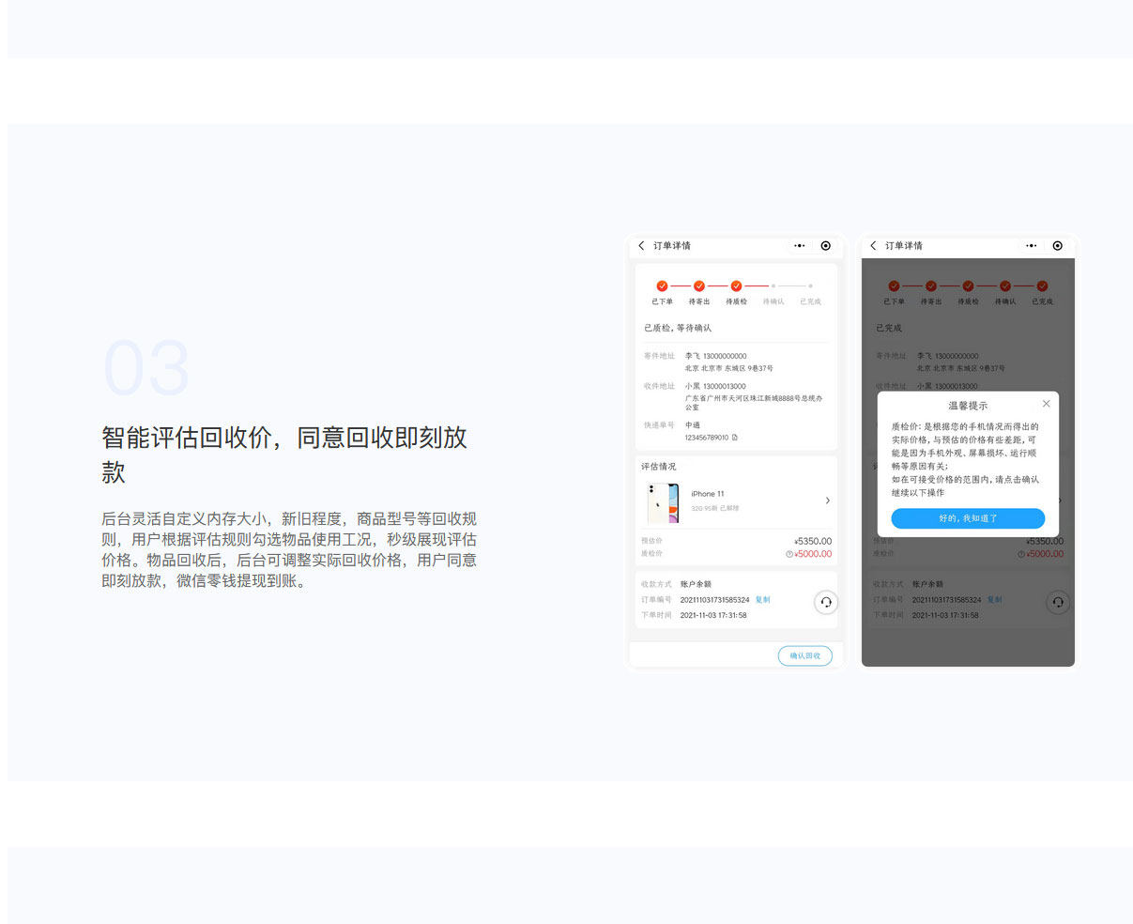Tap mini-program close circle in left phone
1133x924 pixels.
(826, 246)
